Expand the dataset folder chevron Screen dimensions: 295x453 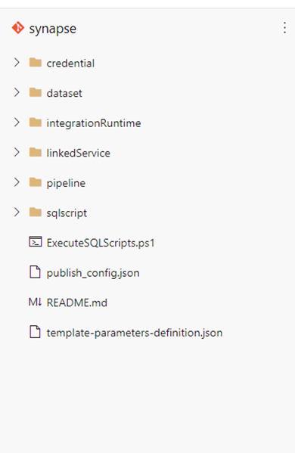[x=17, y=92]
